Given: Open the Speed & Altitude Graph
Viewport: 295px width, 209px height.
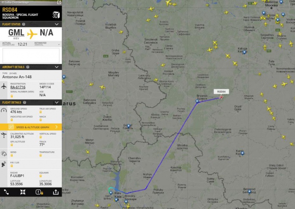Looking at the screenshot, I should [x=31, y=127].
